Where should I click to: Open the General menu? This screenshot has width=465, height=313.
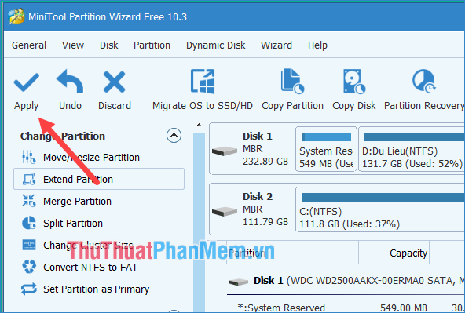click(29, 45)
